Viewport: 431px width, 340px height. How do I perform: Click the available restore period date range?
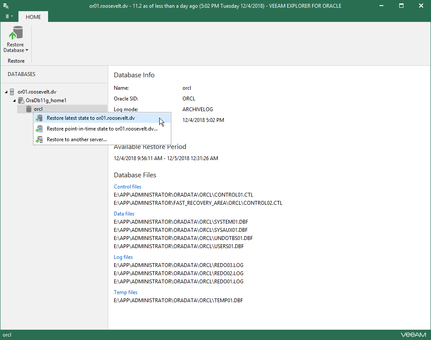(x=166, y=158)
